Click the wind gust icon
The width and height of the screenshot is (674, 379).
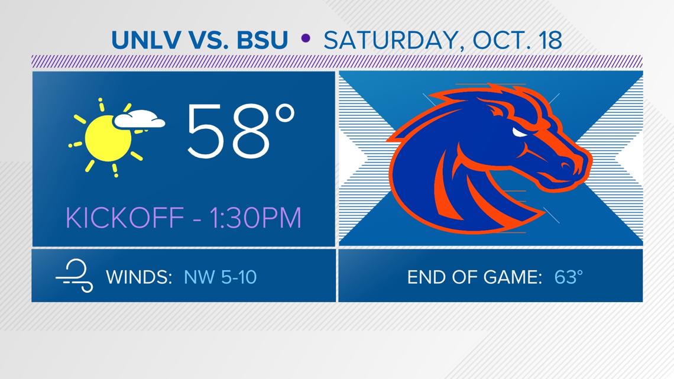[74, 276]
